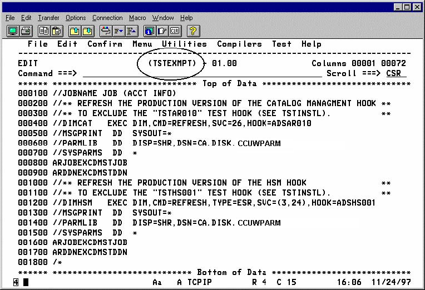Click the Command ===> input line
The image size is (425, 290).
tap(202, 73)
